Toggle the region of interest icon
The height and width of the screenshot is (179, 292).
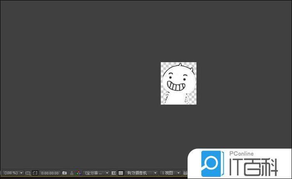(x=114, y=173)
